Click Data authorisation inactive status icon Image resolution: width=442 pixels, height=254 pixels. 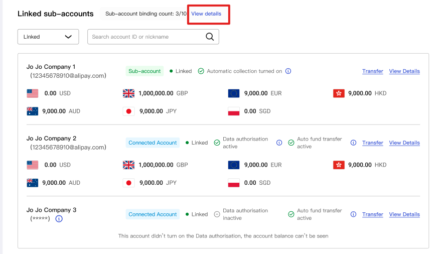(217, 214)
